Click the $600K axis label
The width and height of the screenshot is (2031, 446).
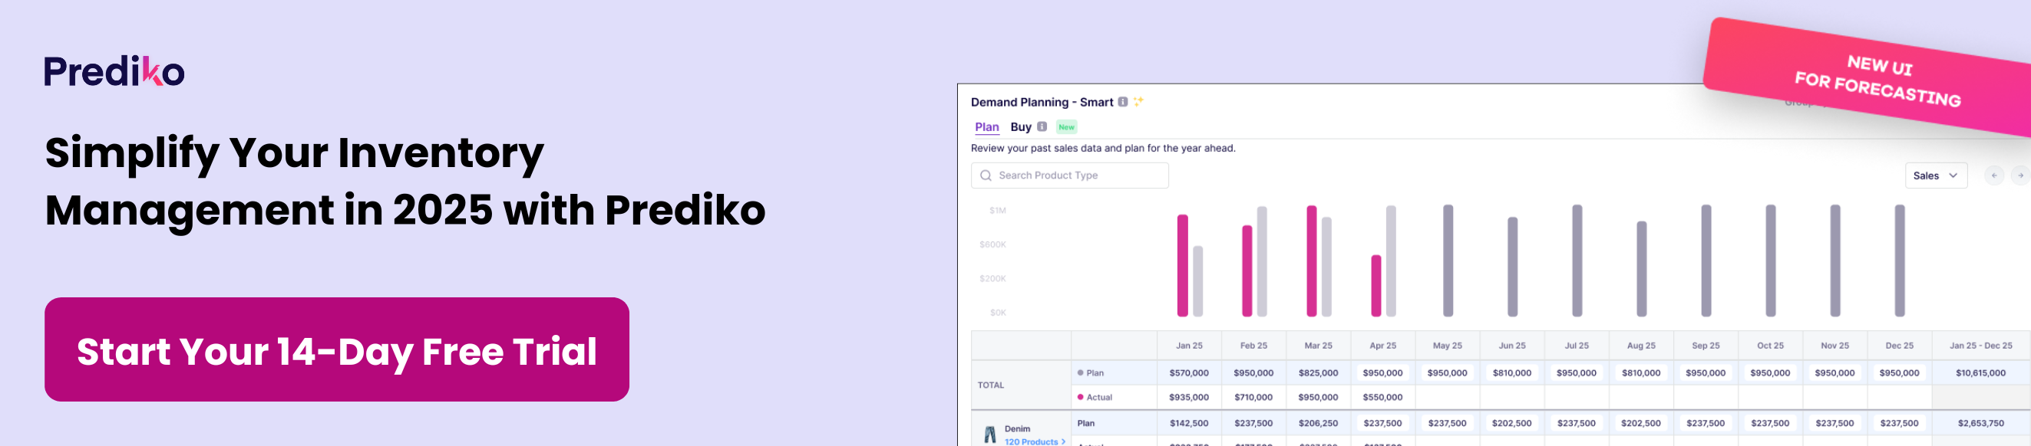992,244
